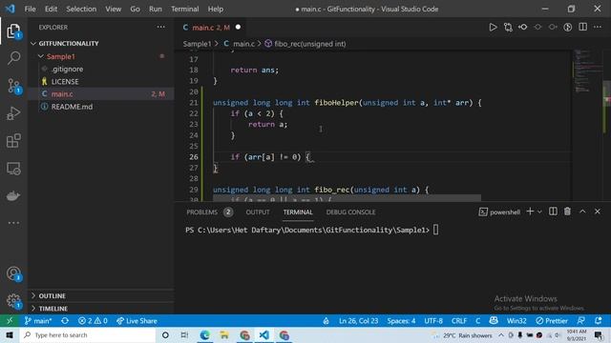Viewport: 611px width, 343px height.
Task: Click the open changes icon in editor toolbar
Action: click(508, 28)
